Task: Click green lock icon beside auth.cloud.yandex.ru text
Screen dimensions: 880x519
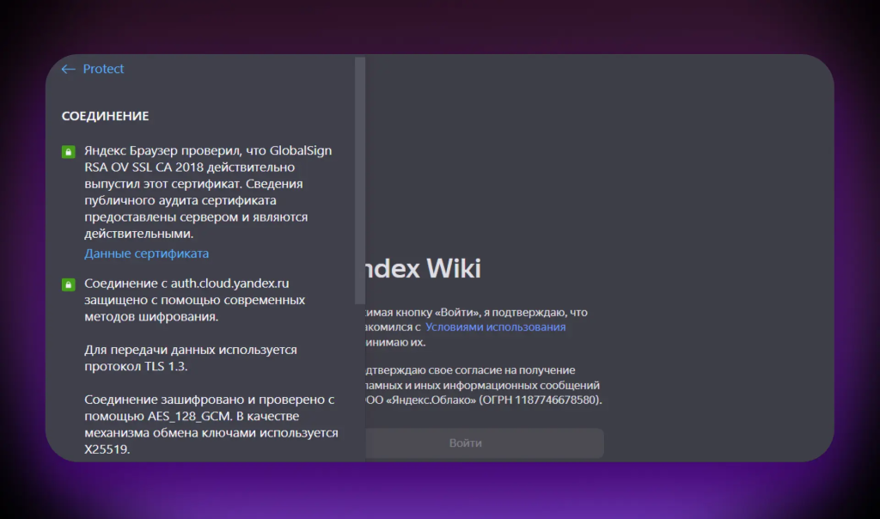Action: [x=68, y=284]
